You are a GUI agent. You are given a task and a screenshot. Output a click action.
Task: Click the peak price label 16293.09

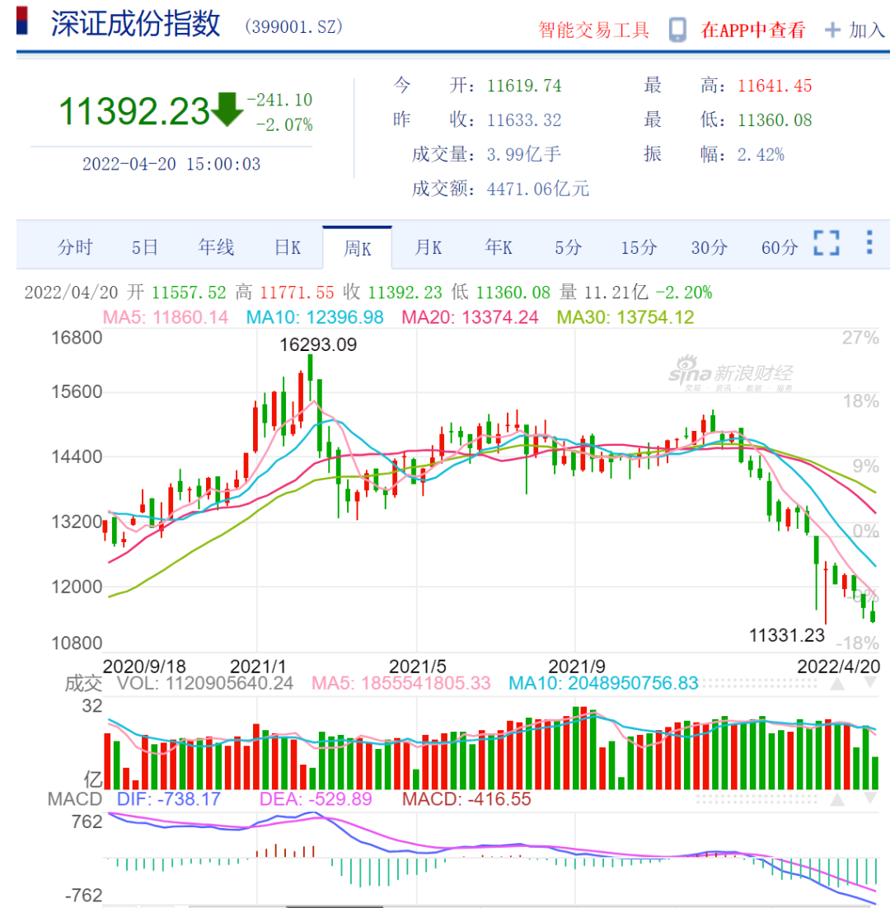point(318,345)
